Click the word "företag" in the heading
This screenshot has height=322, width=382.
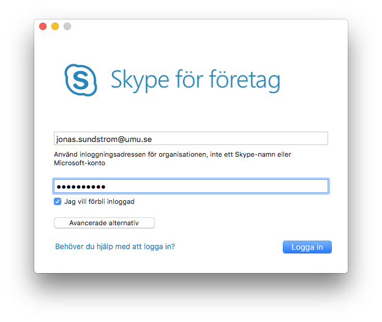[245, 80]
